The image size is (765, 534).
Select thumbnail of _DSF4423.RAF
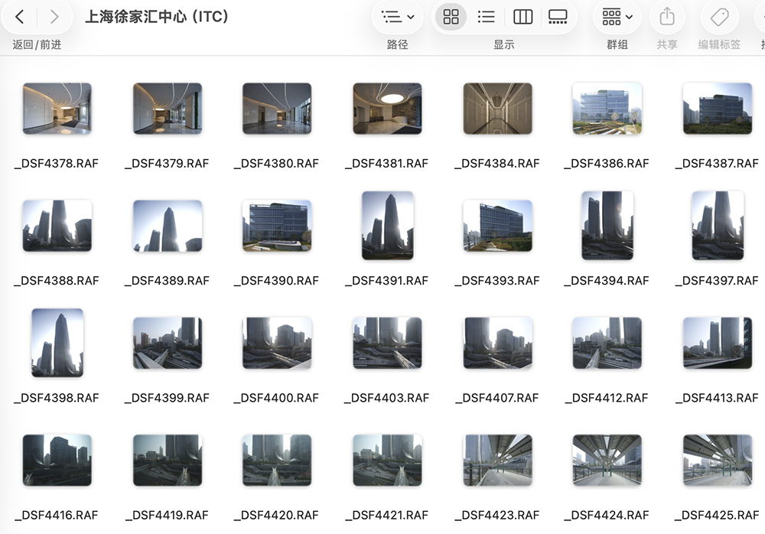(x=498, y=460)
